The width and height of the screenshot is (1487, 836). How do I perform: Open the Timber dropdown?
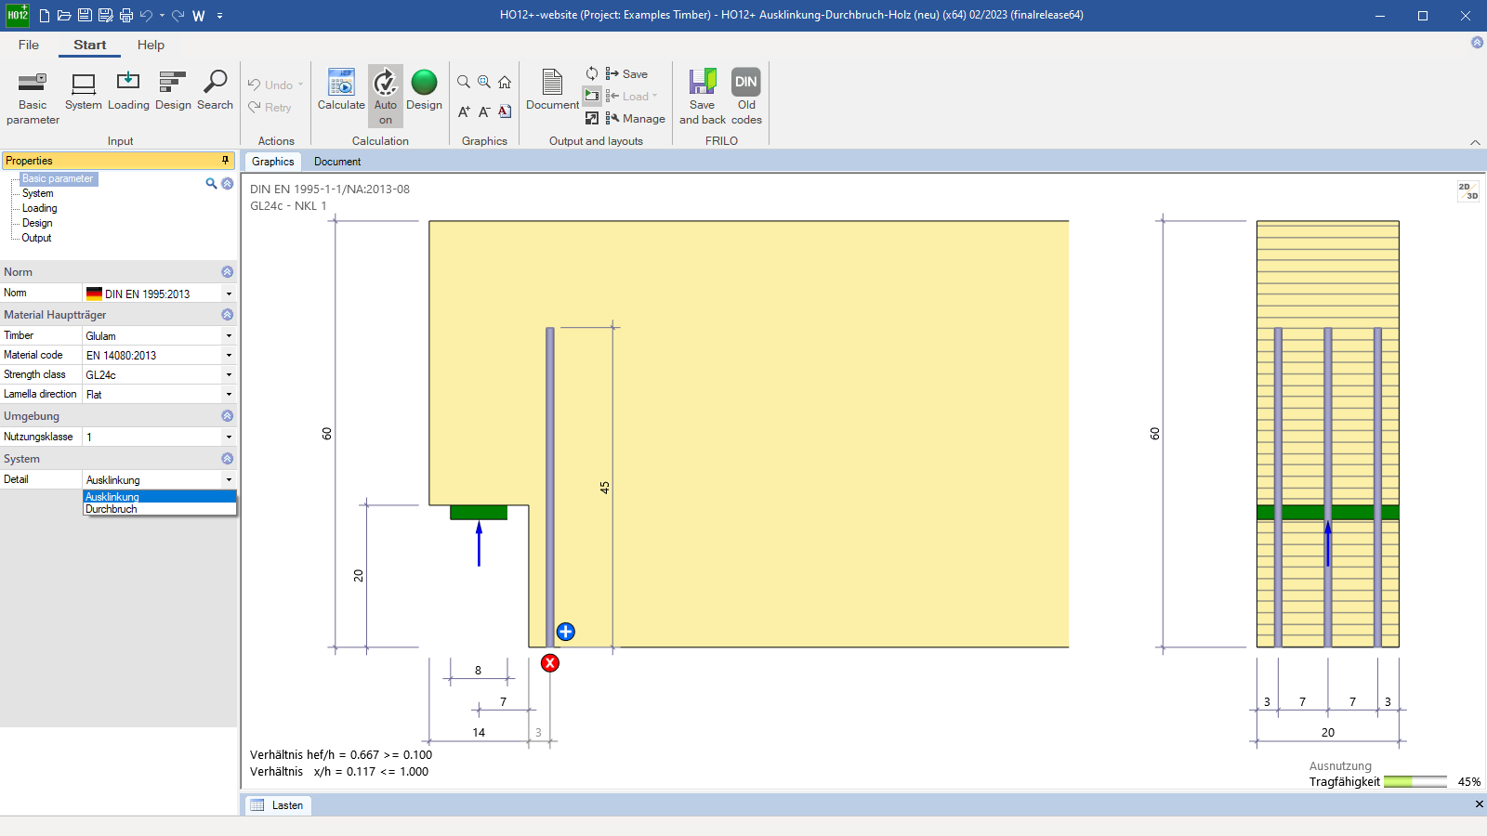(229, 335)
